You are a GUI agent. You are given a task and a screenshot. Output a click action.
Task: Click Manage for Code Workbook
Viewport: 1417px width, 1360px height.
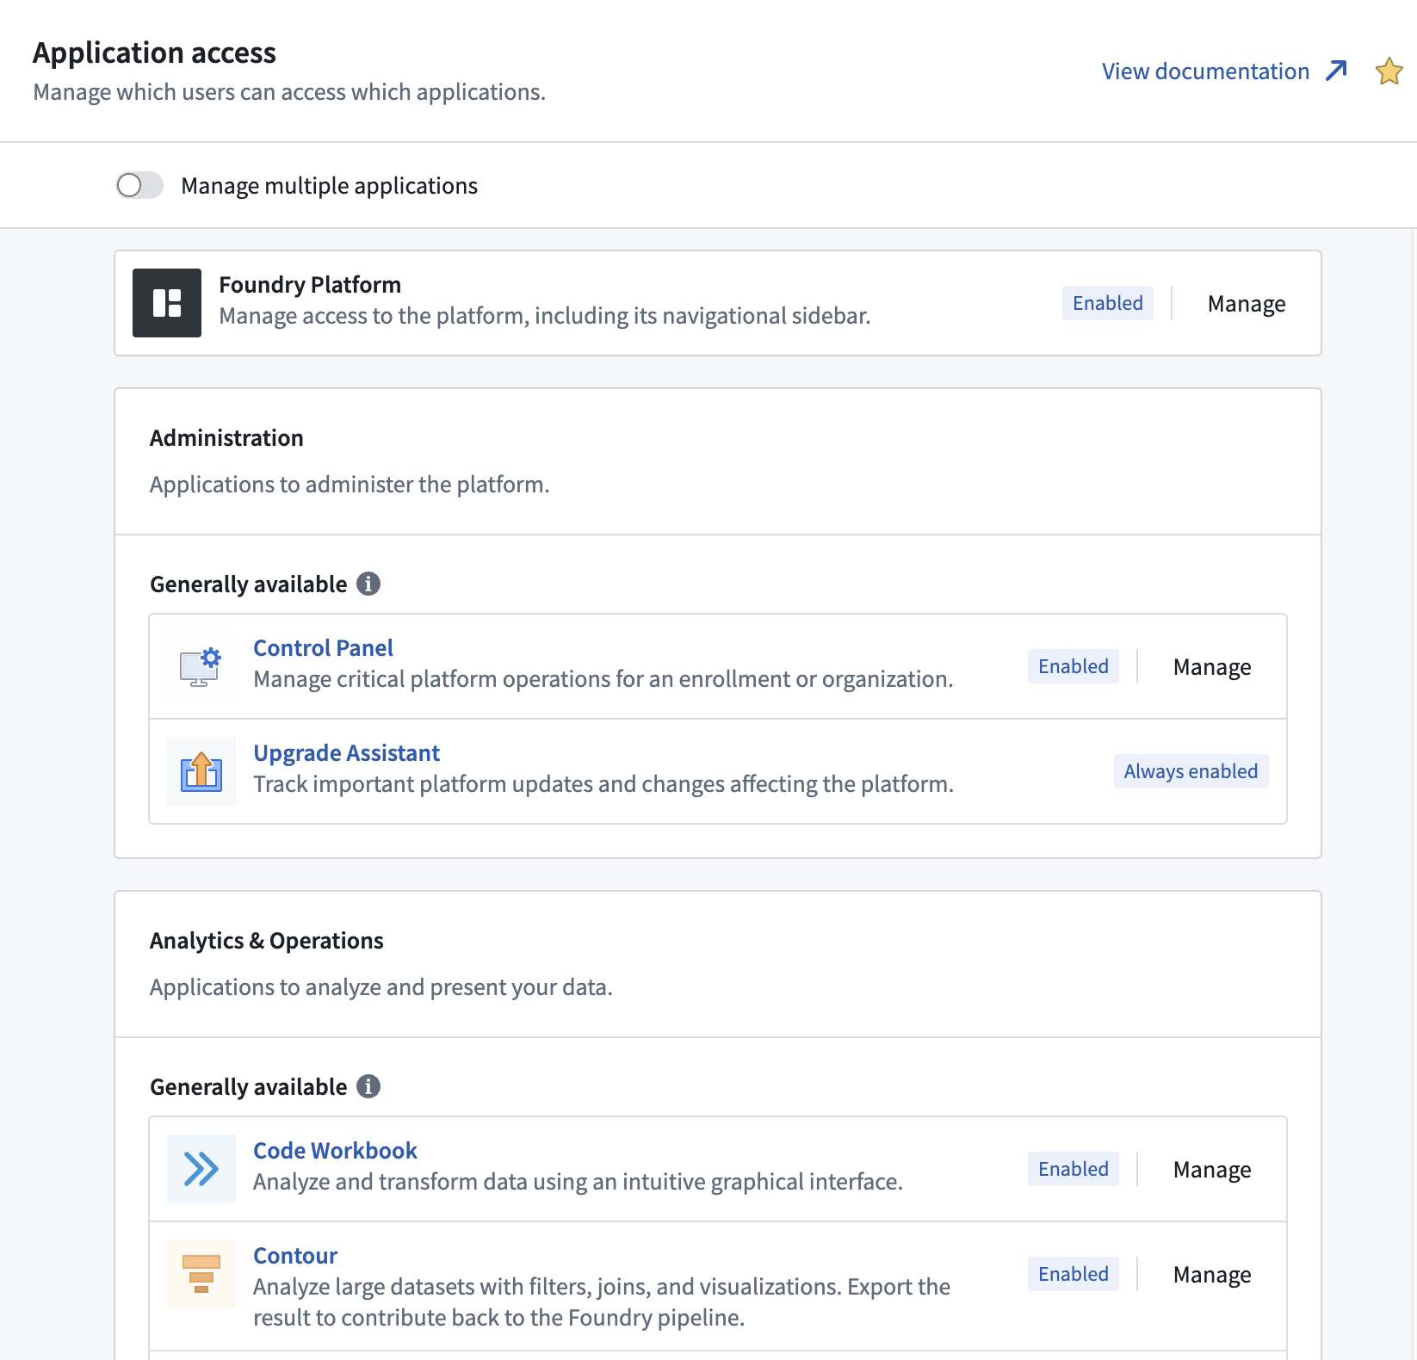[1212, 1170]
